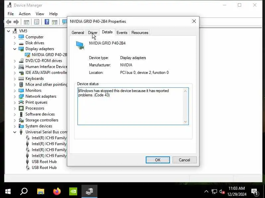Select the first USB Root Hub entry
The width and height of the screenshot is (265, 198).
[44, 162]
